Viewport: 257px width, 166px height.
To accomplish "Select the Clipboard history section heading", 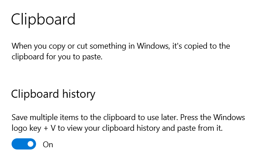I will coord(53,94).
